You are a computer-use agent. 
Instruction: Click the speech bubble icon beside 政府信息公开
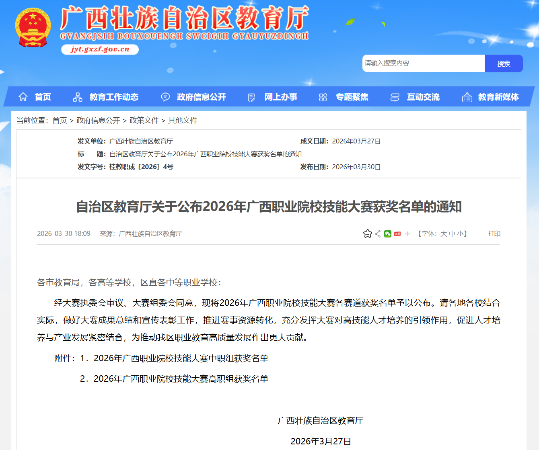pyautogui.click(x=165, y=97)
